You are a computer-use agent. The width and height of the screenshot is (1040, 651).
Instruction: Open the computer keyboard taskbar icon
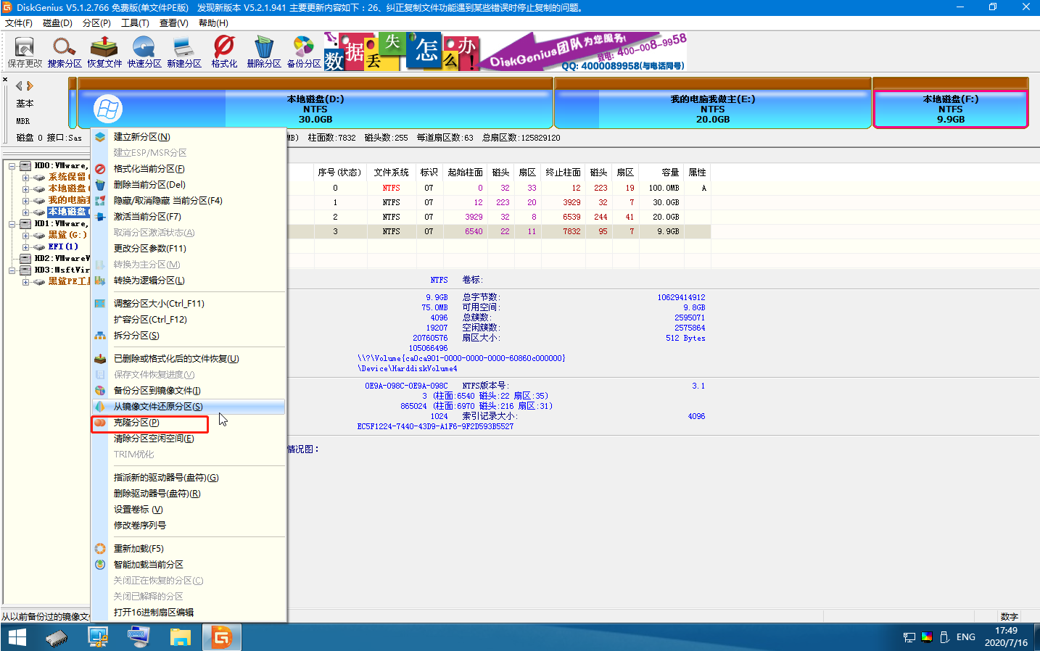[139, 637]
